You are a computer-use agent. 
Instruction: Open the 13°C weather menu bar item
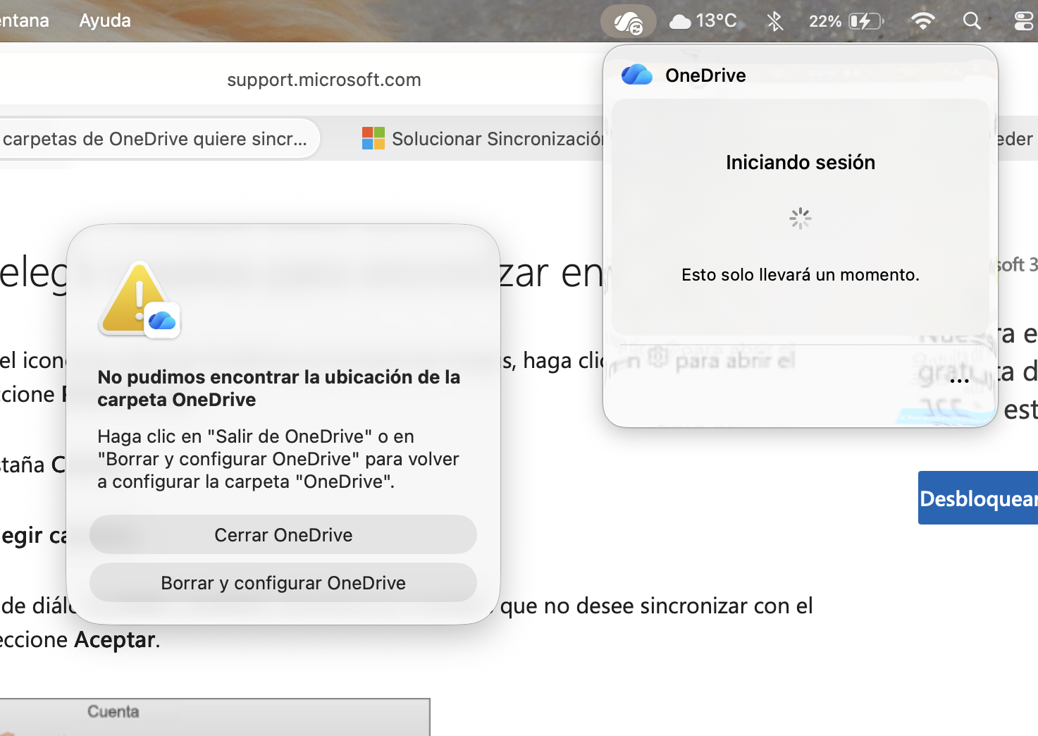point(703,21)
